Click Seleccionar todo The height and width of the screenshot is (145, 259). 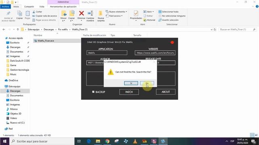pos(168,12)
